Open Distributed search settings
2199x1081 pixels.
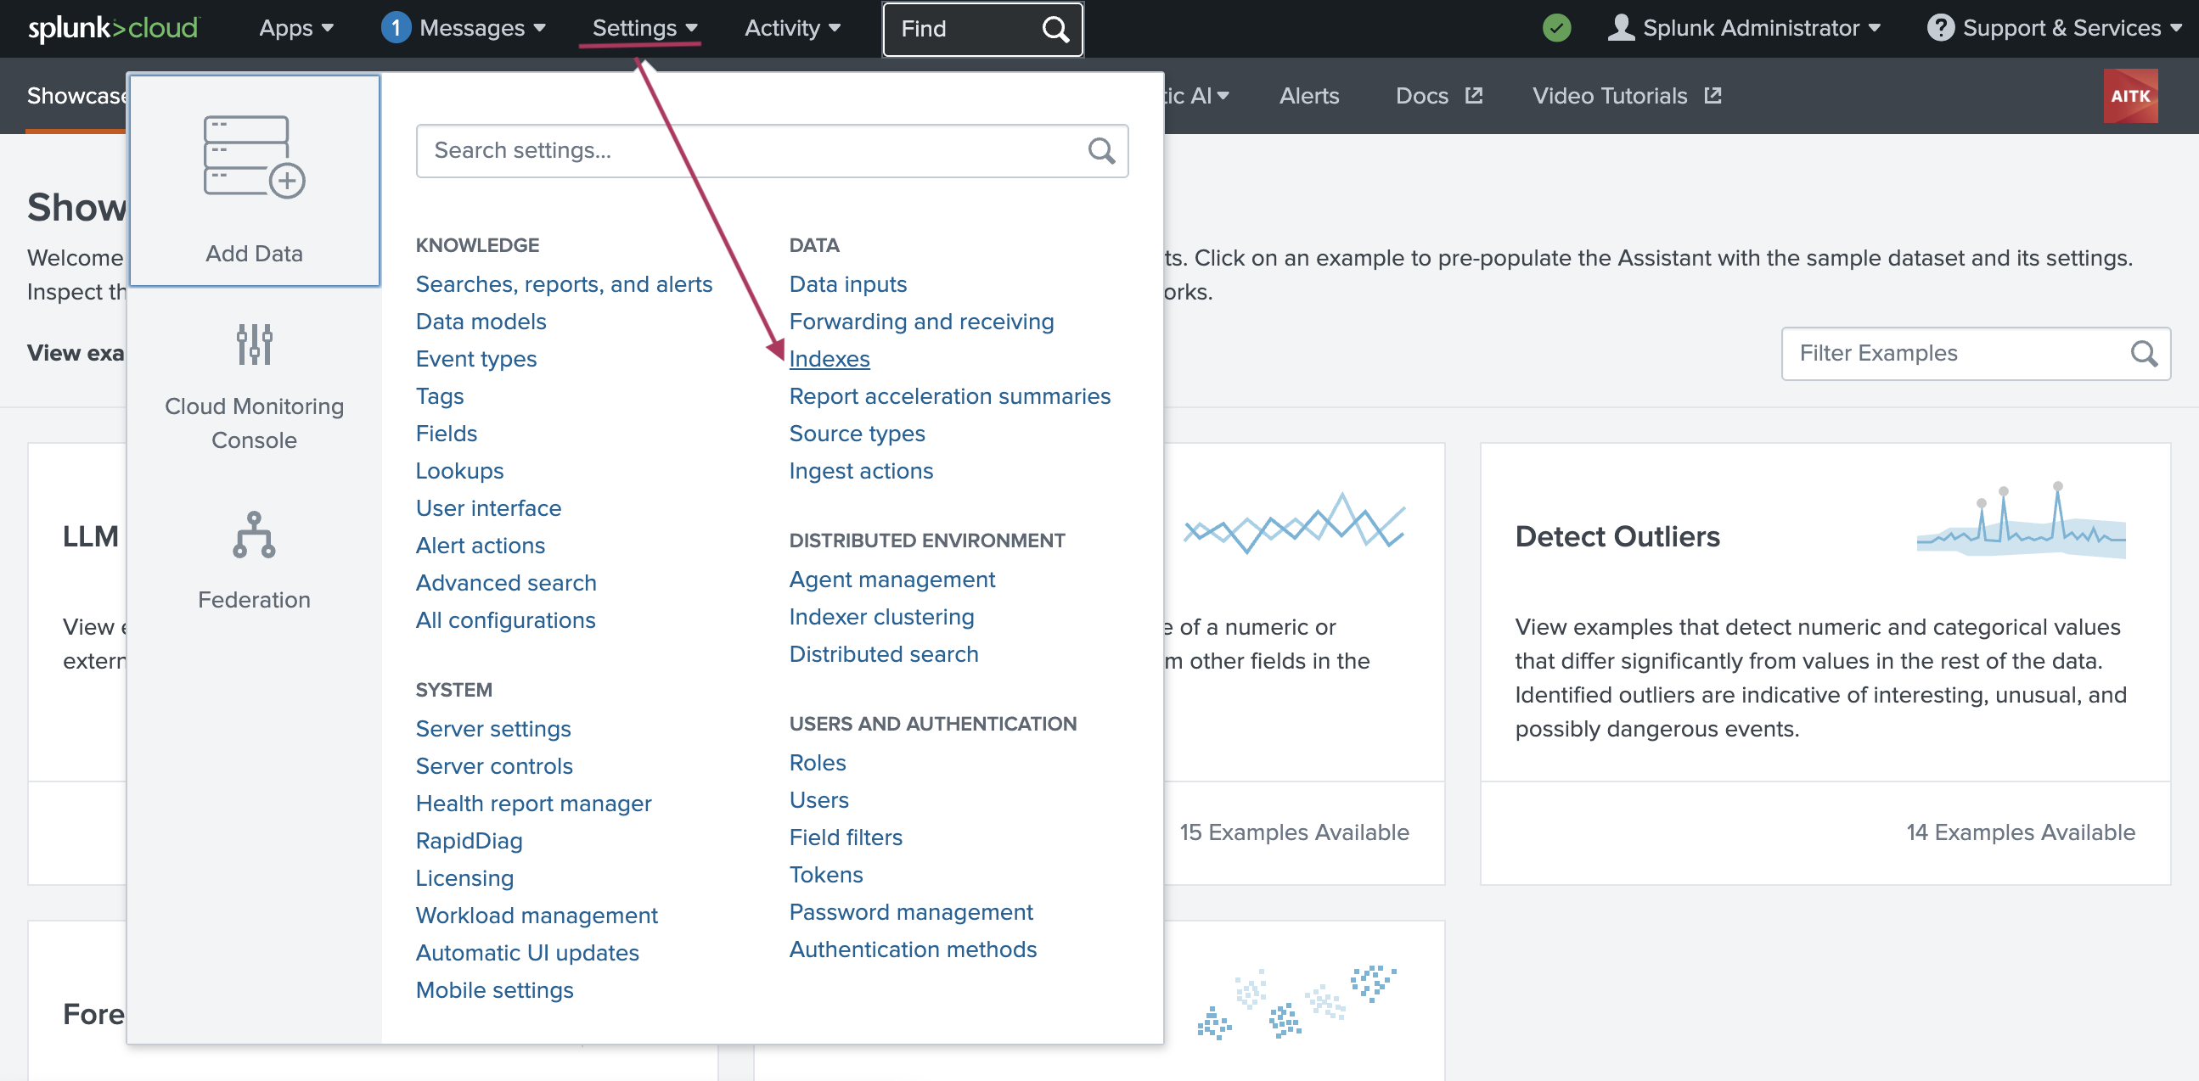(x=884, y=654)
